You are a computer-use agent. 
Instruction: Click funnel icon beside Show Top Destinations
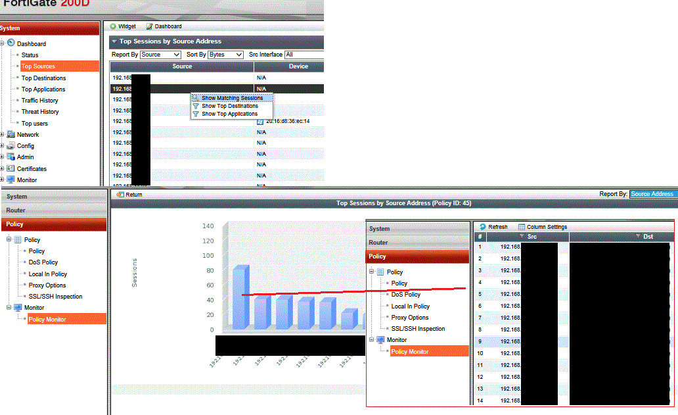196,106
